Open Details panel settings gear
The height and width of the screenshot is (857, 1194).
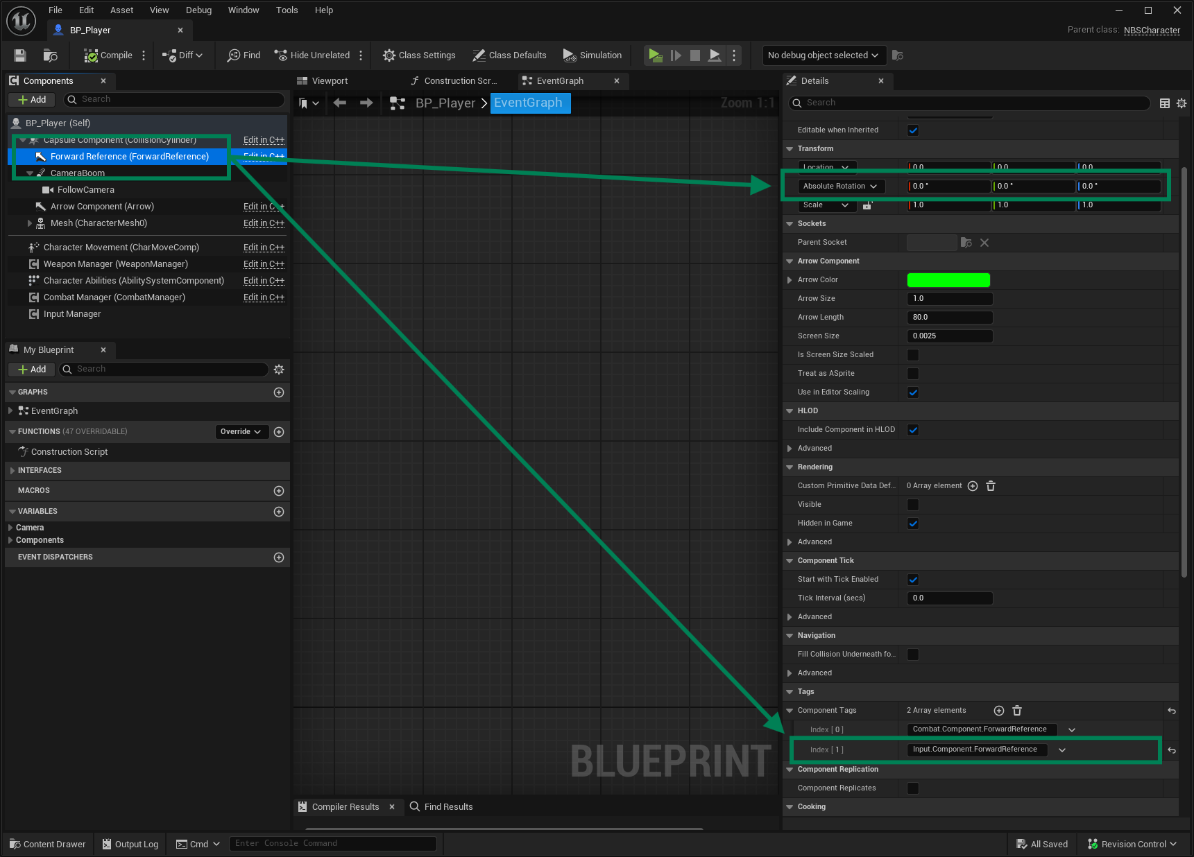[1182, 103]
